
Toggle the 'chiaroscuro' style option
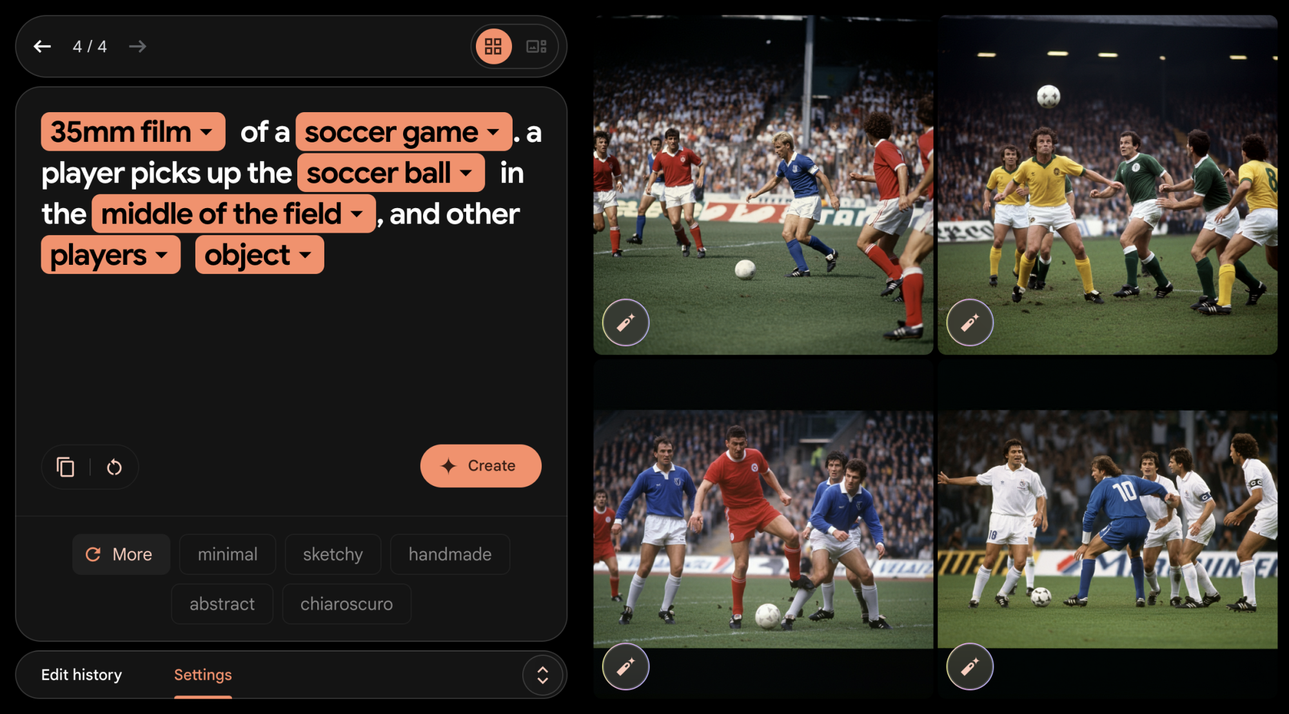point(346,604)
